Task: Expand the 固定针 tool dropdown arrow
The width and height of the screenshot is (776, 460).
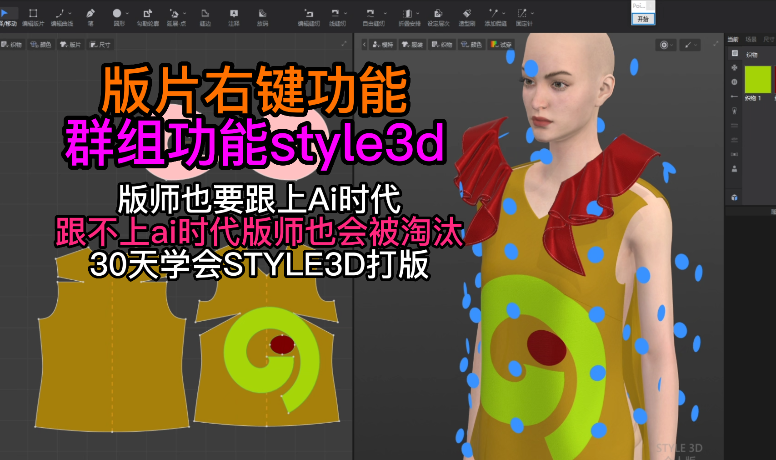Action: point(532,13)
